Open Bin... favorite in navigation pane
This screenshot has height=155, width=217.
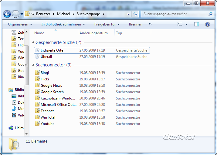click(x=18, y=77)
